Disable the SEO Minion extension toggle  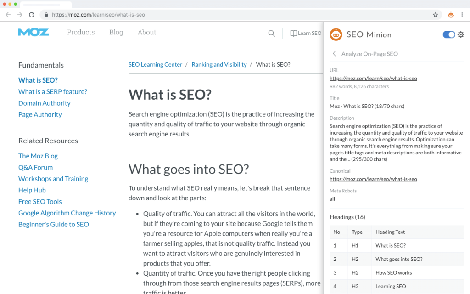point(448,34)
